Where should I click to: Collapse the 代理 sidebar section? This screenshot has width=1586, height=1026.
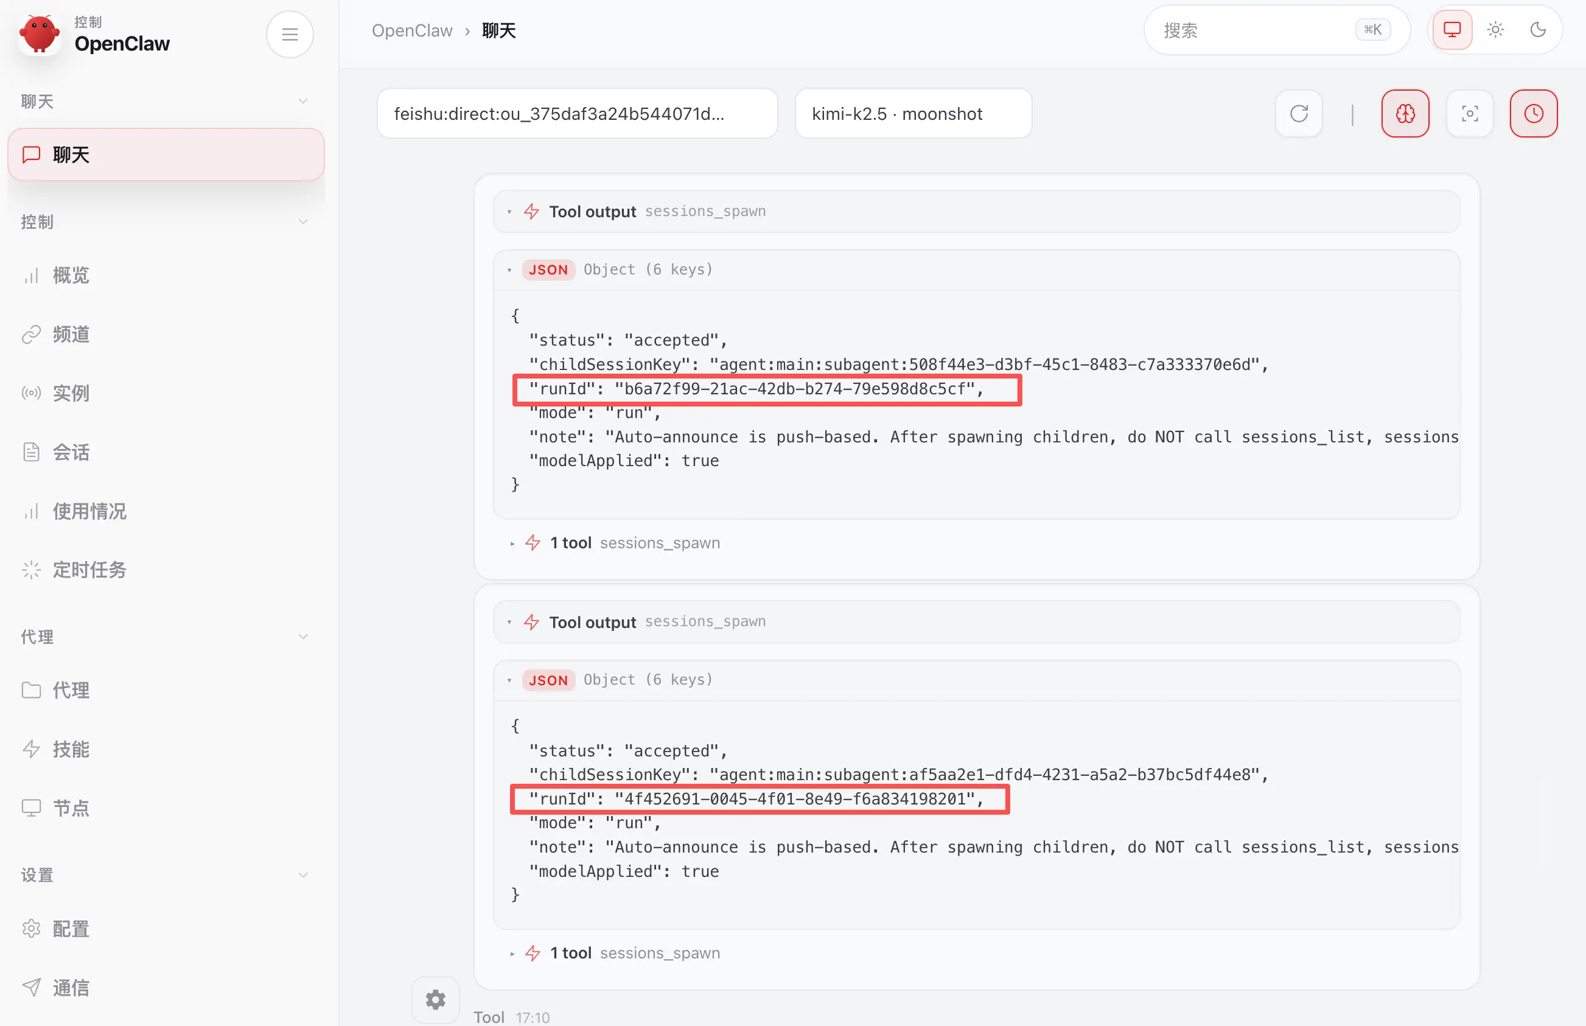(303, 637)
